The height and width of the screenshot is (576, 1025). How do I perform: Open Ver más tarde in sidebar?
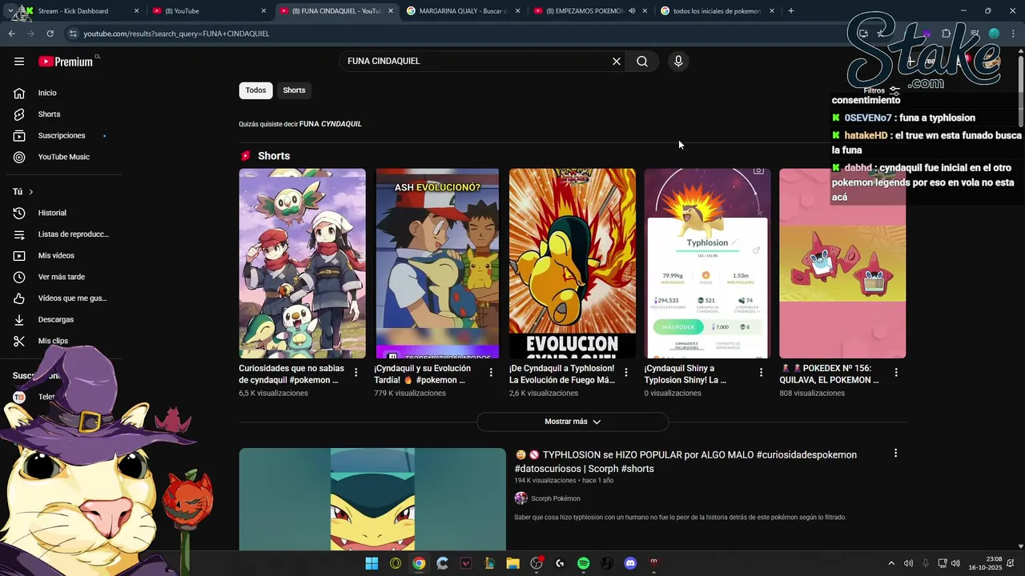click(x=61, y=277)
